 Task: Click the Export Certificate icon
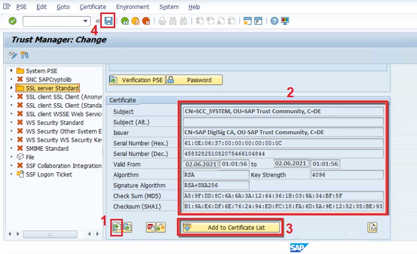[127, 227]
